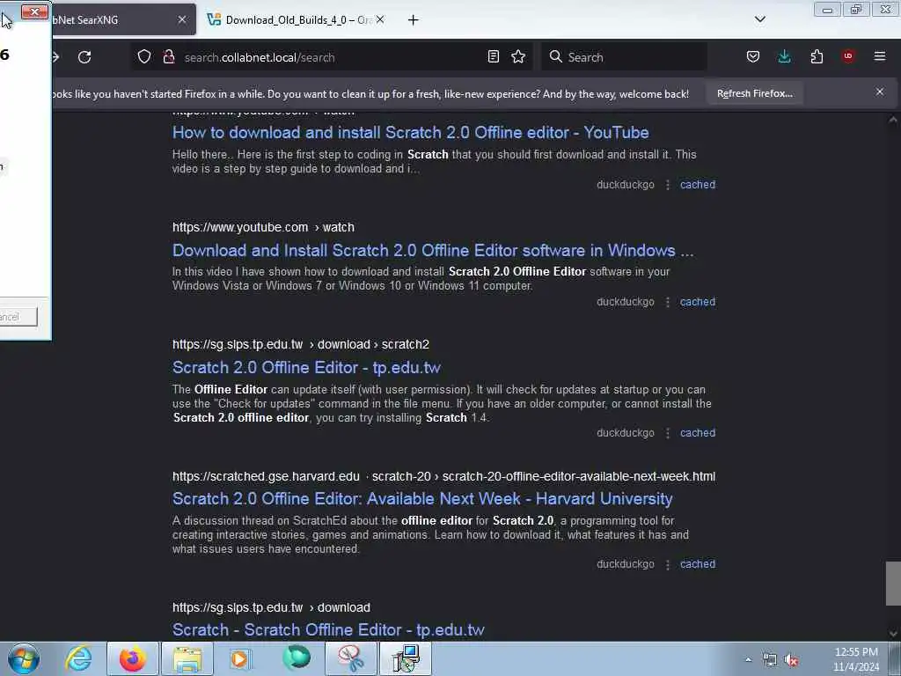The image size is (901, 676).
Task: Click the Refresh Firefox... button
Action: (754, 93)
